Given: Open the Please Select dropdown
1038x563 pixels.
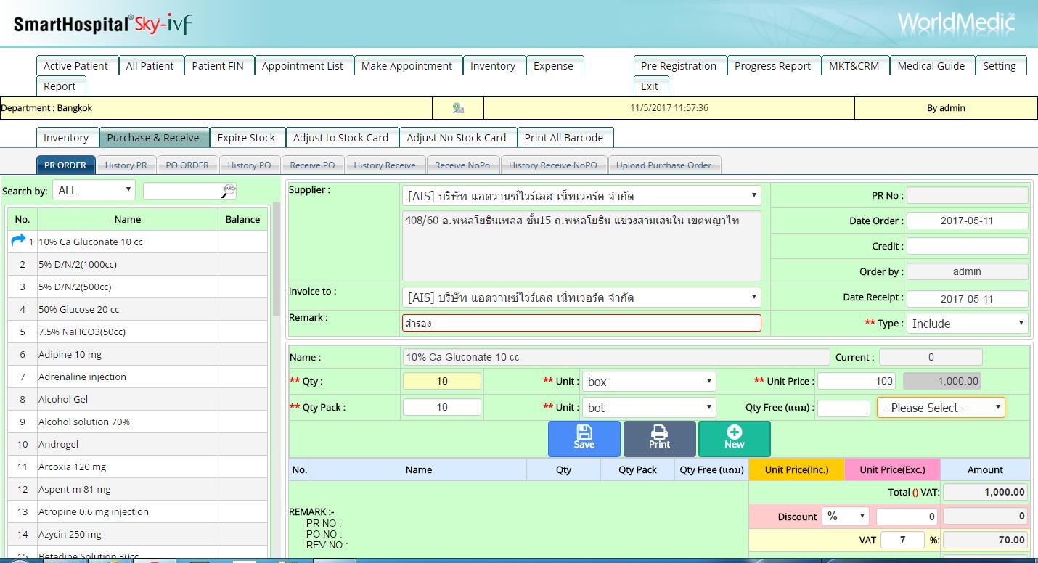Looking at the screenshot, I should (941, 407).
